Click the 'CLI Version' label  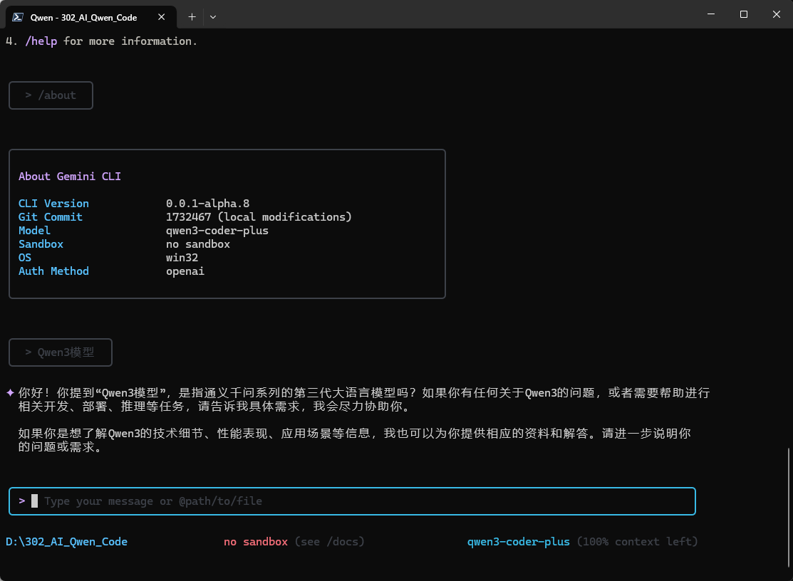click(53, 204)
